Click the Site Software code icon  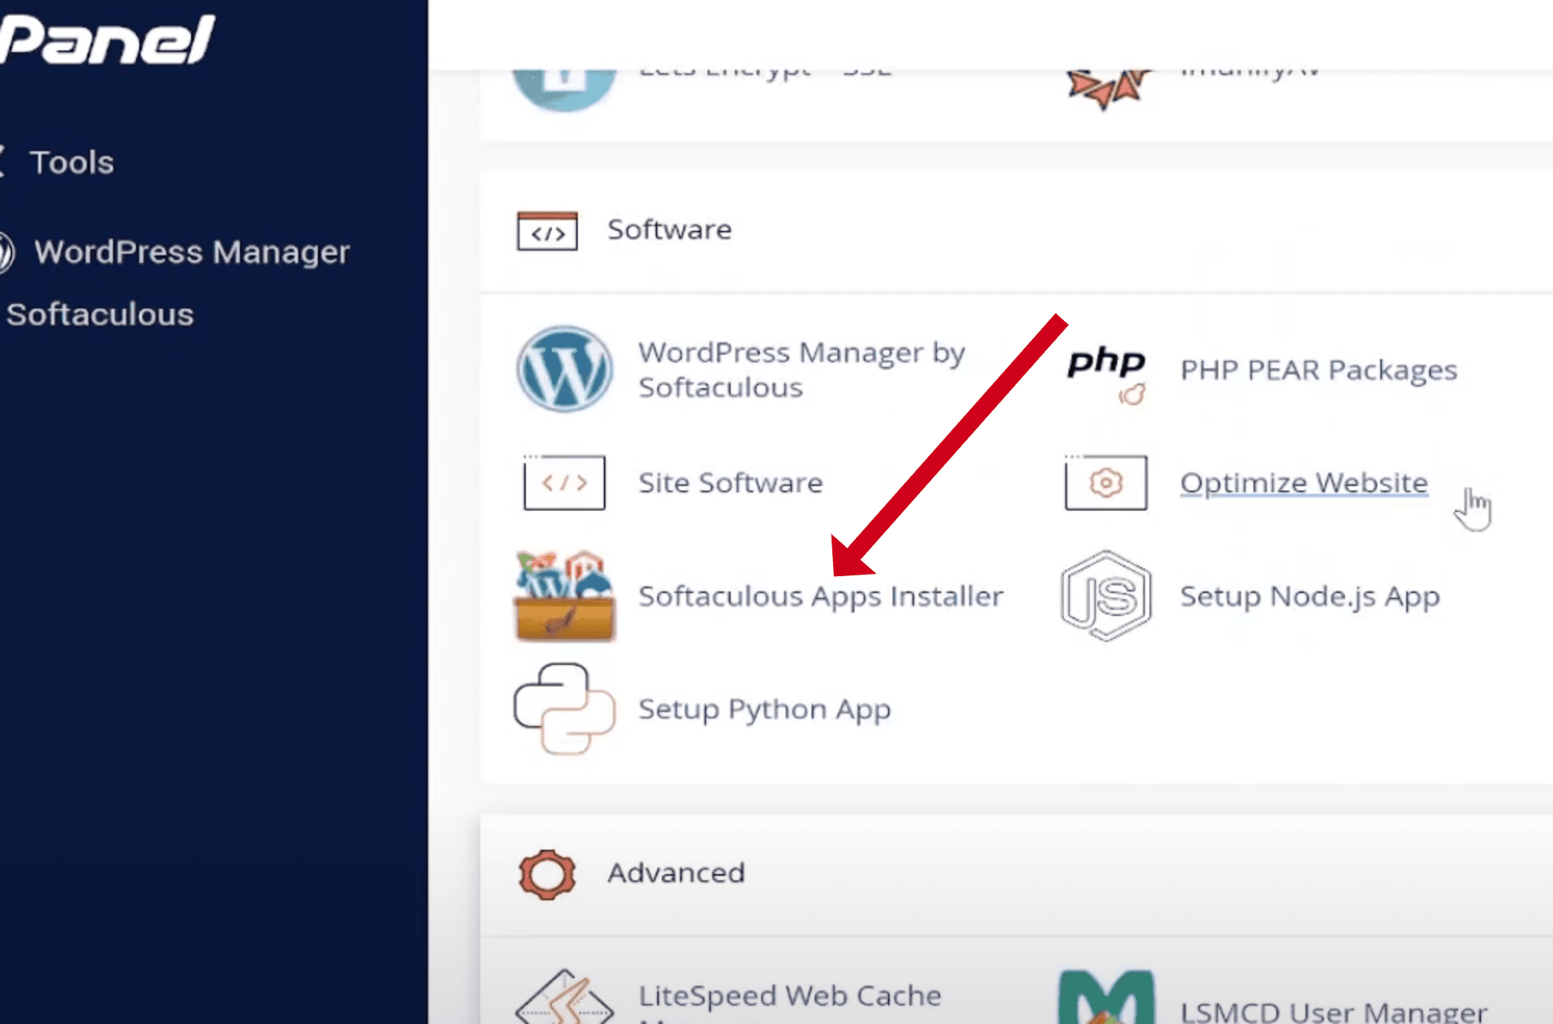564,482
